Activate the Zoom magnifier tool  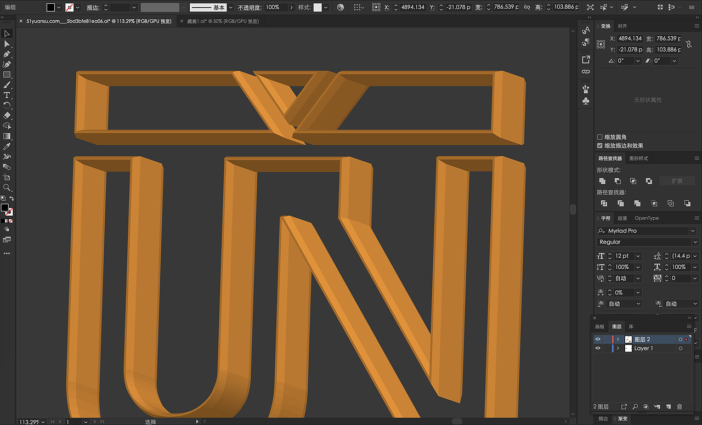click(x=7, y=188)
